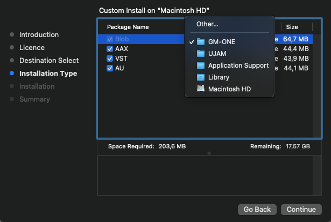Click the Continue button

tap(301, 209)
